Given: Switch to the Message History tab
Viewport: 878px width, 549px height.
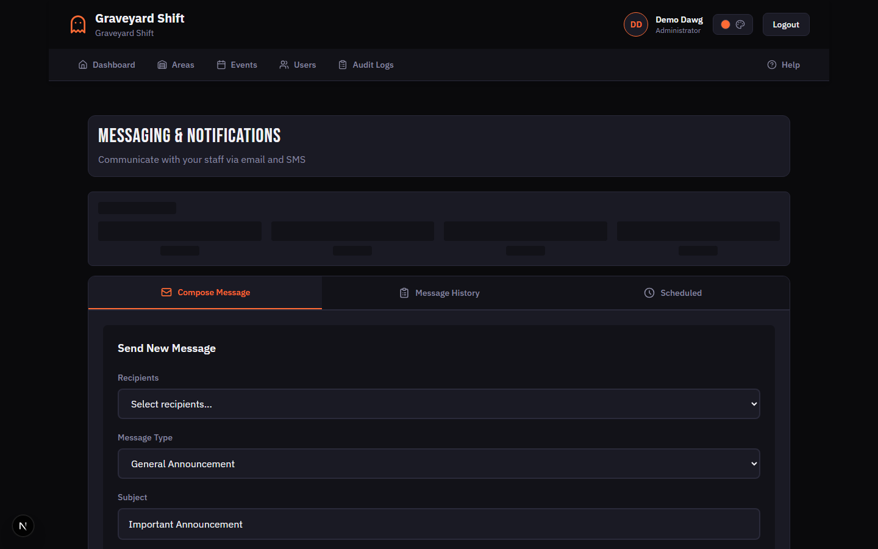Looking at the screenshot, I should 439,293.
